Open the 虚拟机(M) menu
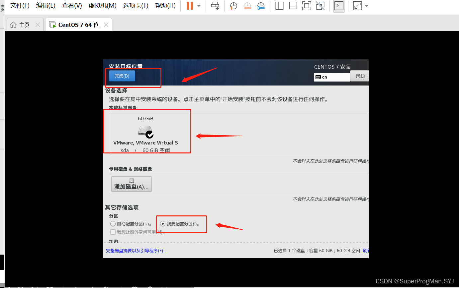The height and width of the screenshot is (288, 459). 102,6
